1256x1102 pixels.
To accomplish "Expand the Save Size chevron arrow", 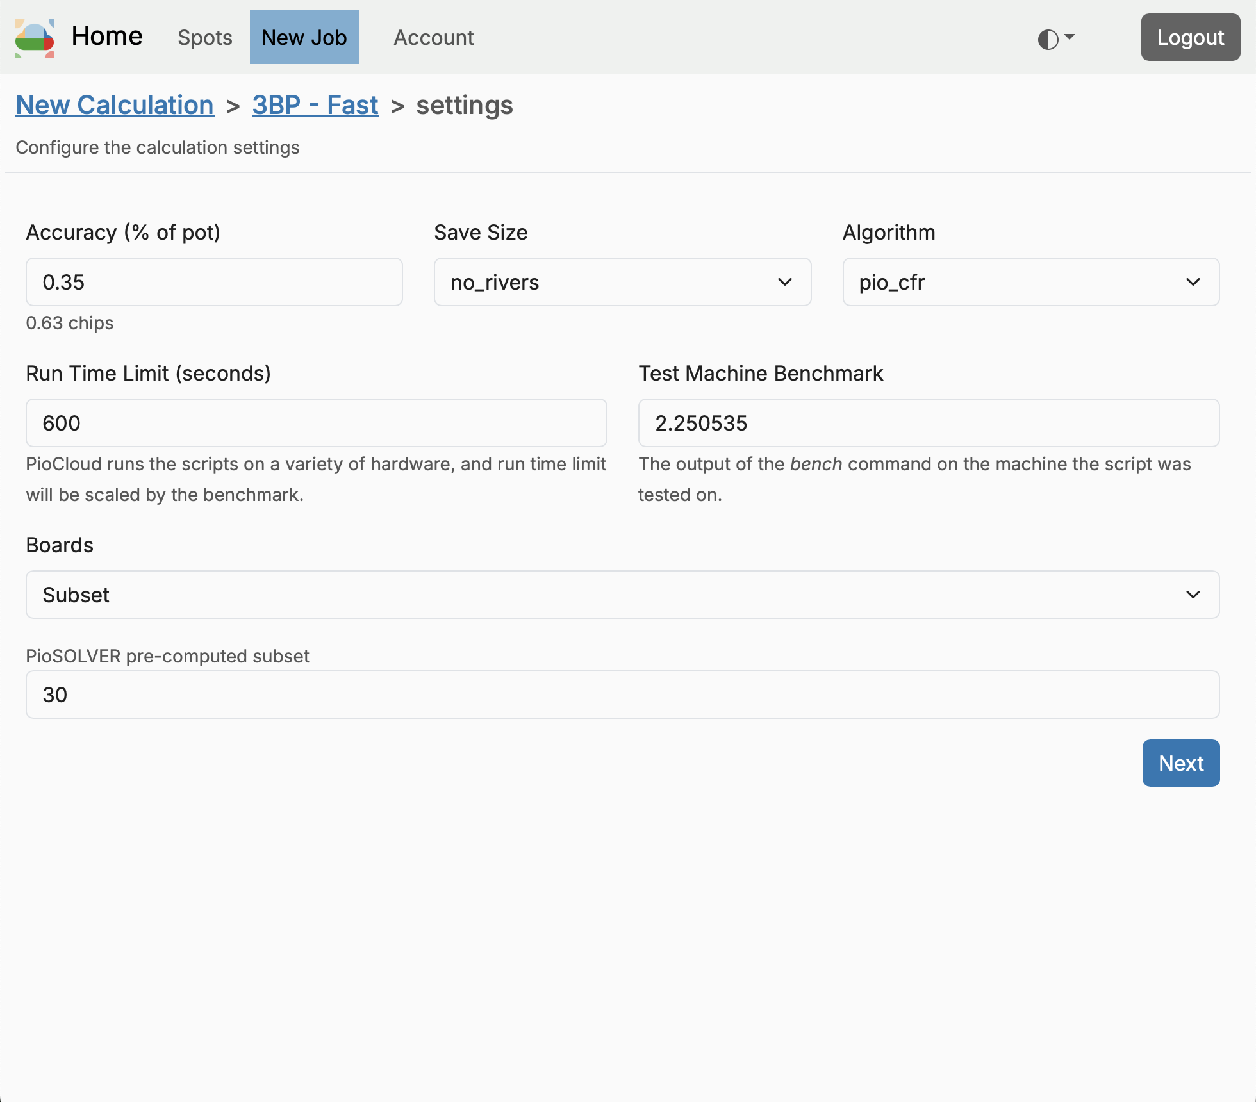I will (x=784, y=282).
